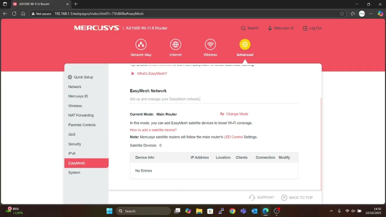Go to the Wireless settings icon
The image size is (386, 217).
pyautogui.click(x=210, y=44)
